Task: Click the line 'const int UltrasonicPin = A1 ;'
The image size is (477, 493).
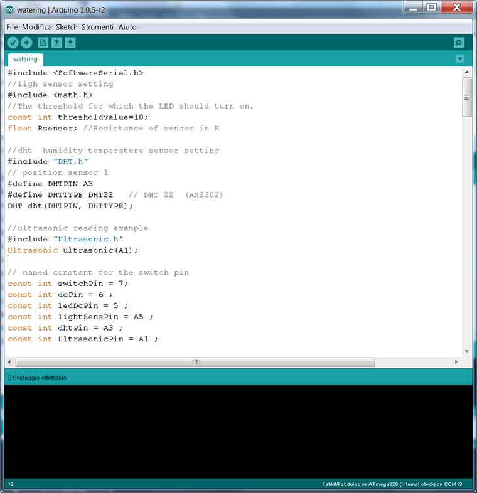Action: click(x=83, y=339)
